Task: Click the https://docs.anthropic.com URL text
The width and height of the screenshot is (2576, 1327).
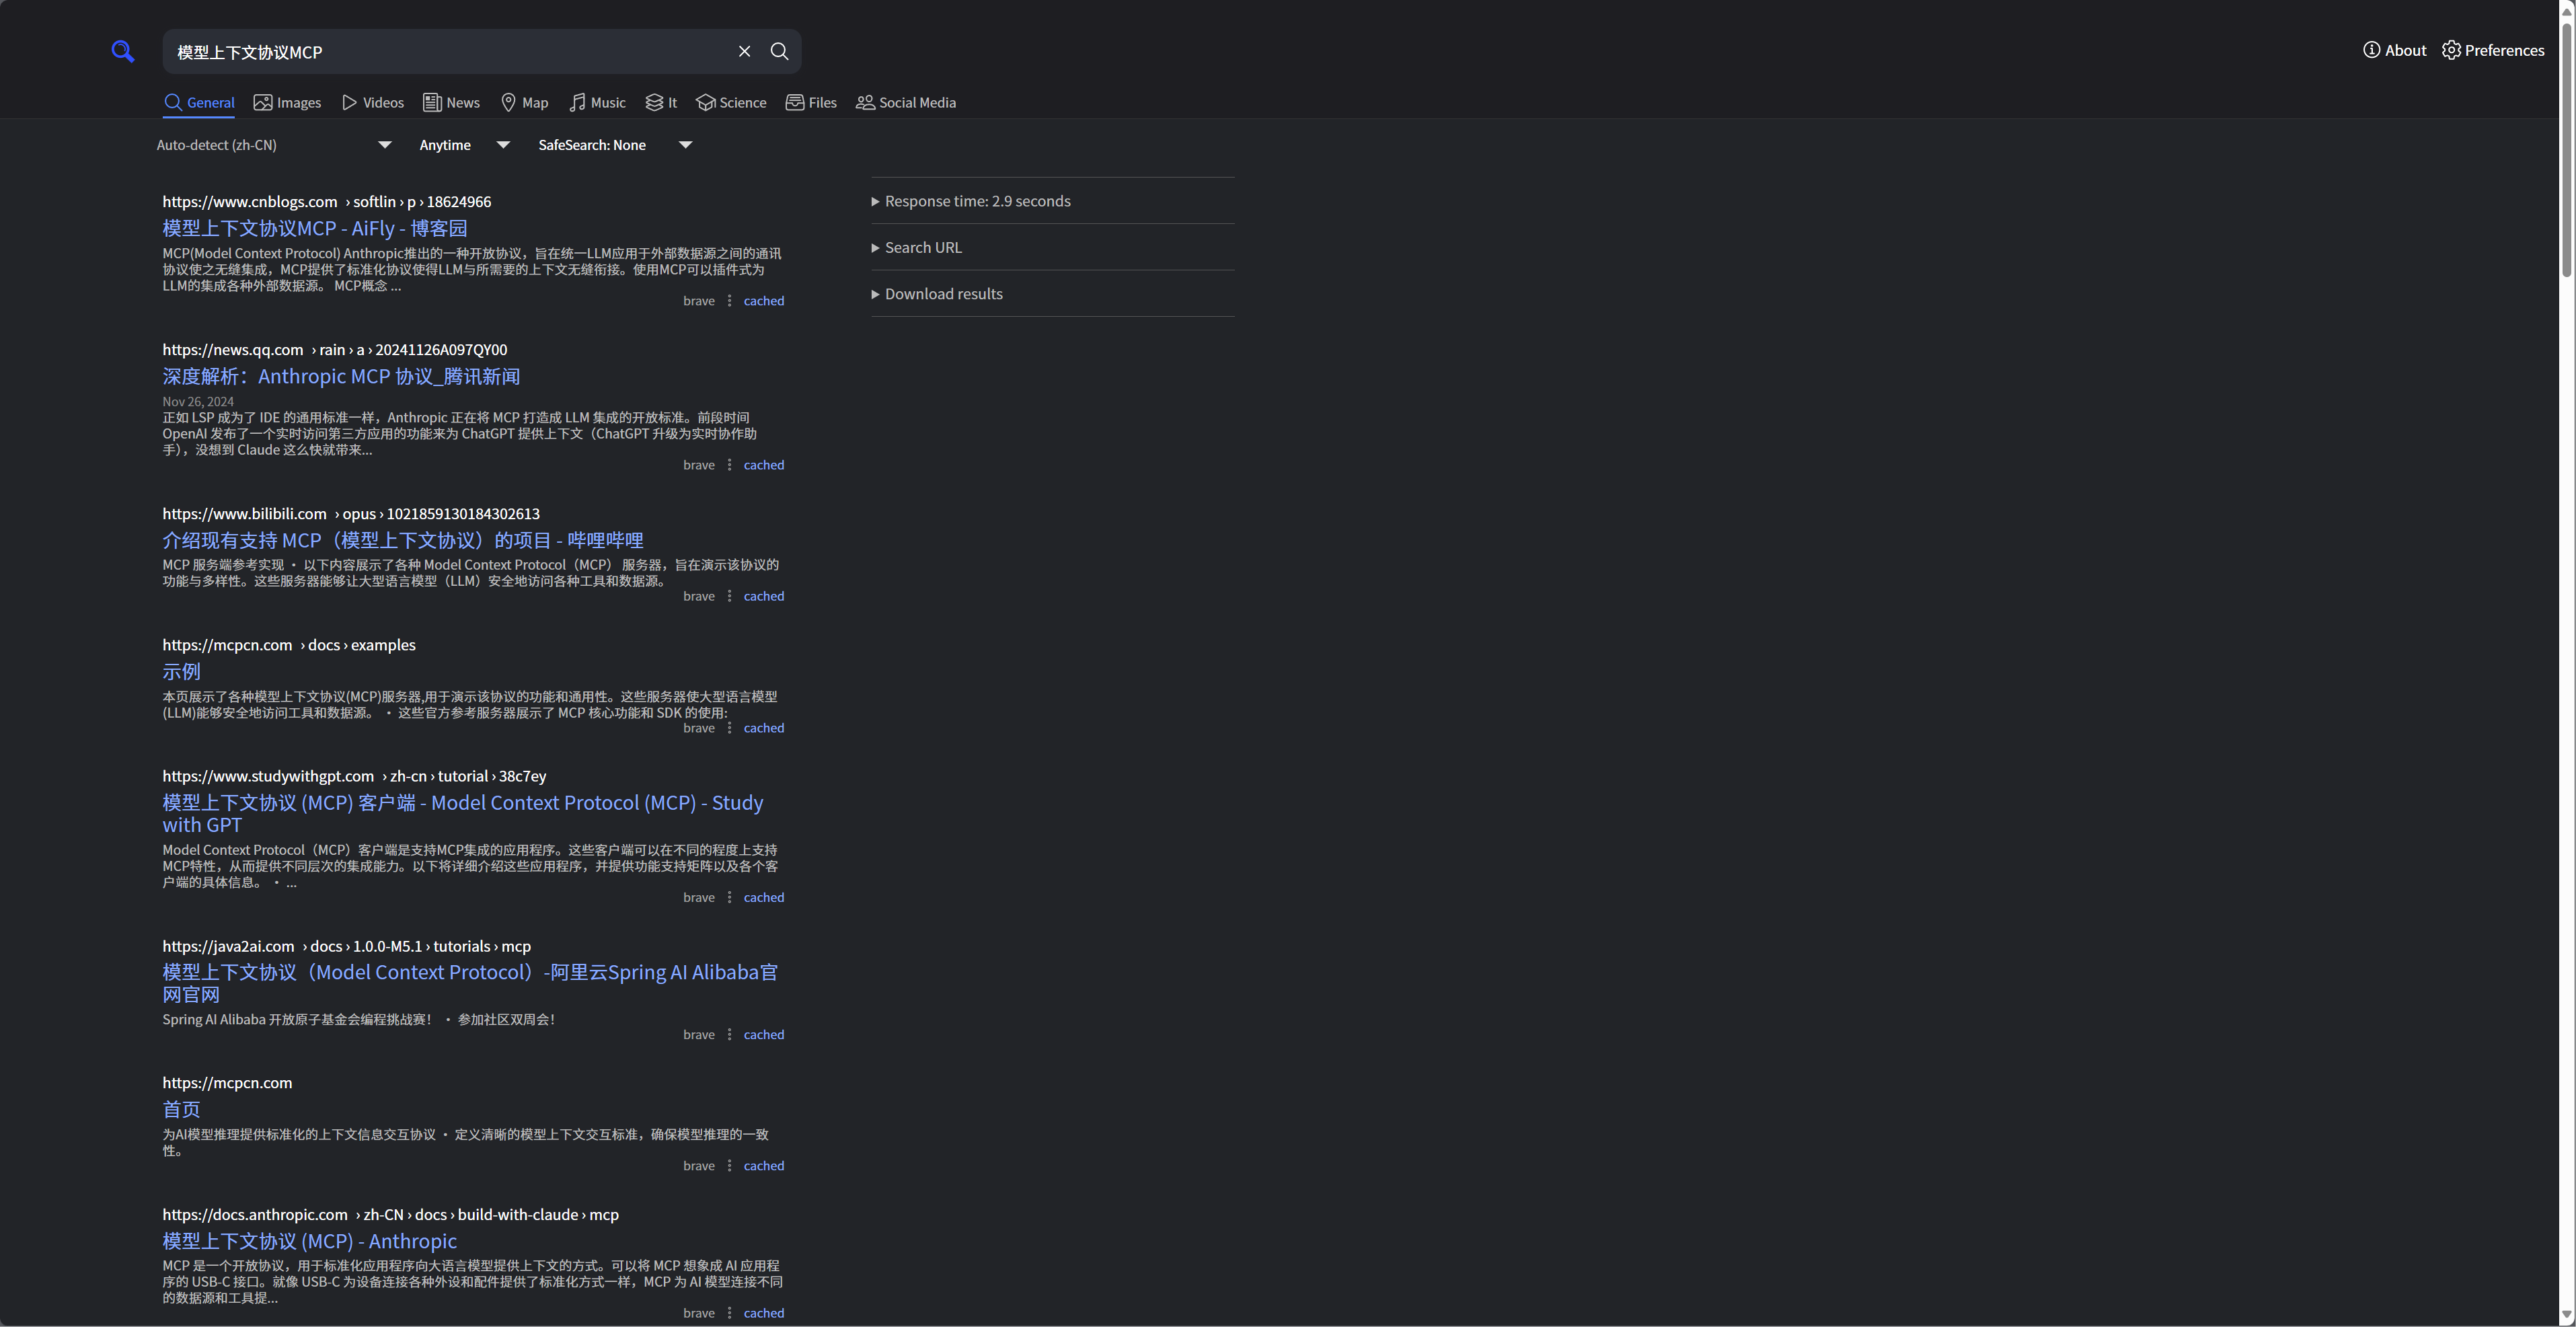Action: coord(255,1214)
